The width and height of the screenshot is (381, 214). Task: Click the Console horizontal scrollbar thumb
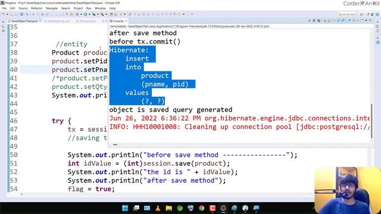(x=115, y=144)
